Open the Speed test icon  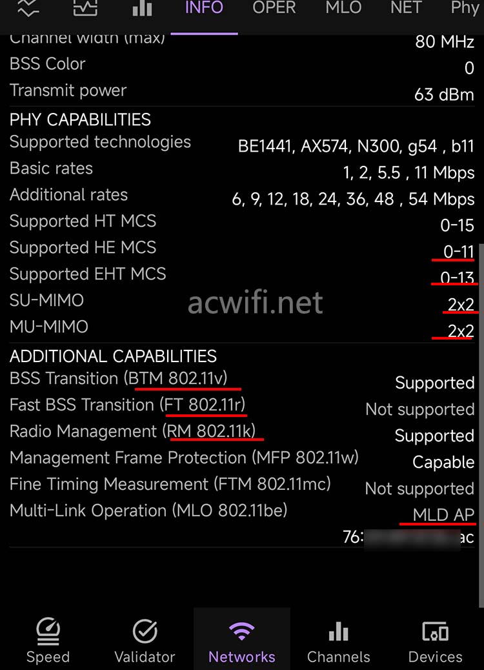[x=48, y=631]
